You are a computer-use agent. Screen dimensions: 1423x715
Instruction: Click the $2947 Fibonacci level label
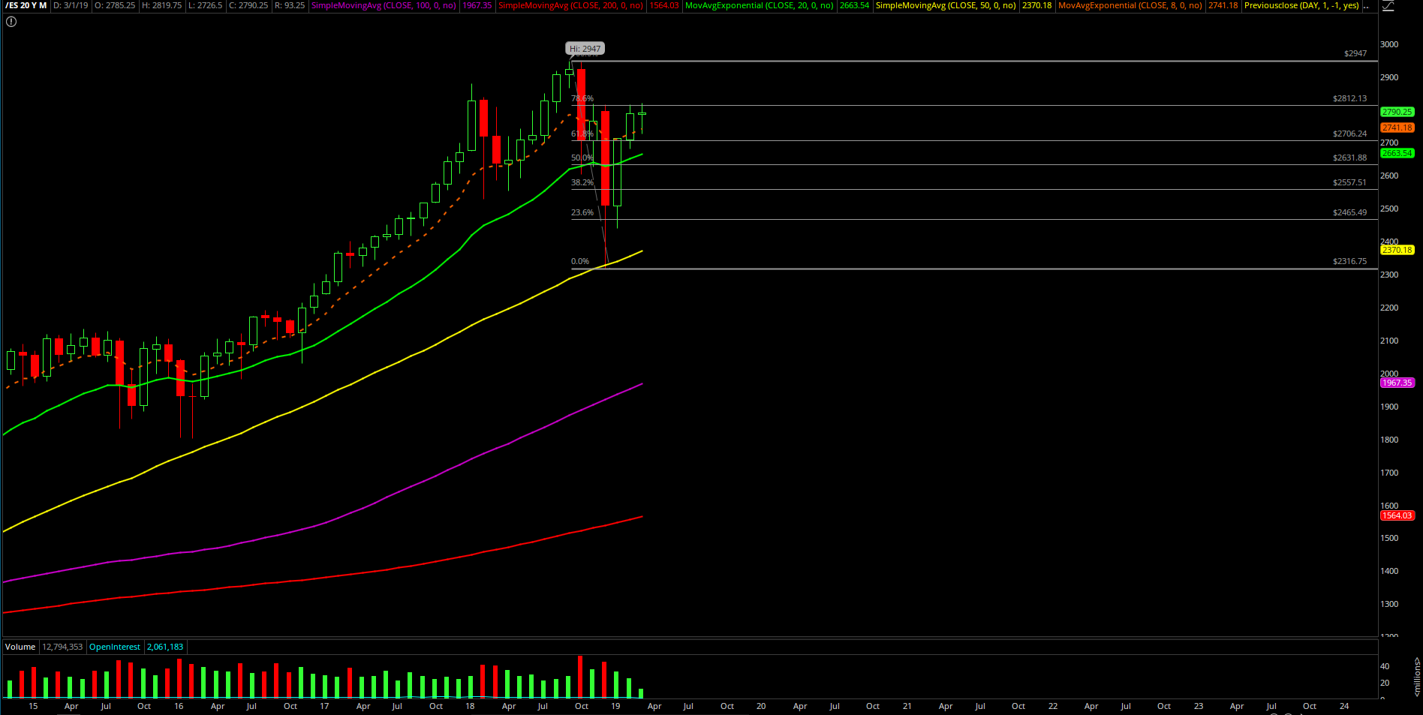pyautogui.click(x=1355, y=53)
